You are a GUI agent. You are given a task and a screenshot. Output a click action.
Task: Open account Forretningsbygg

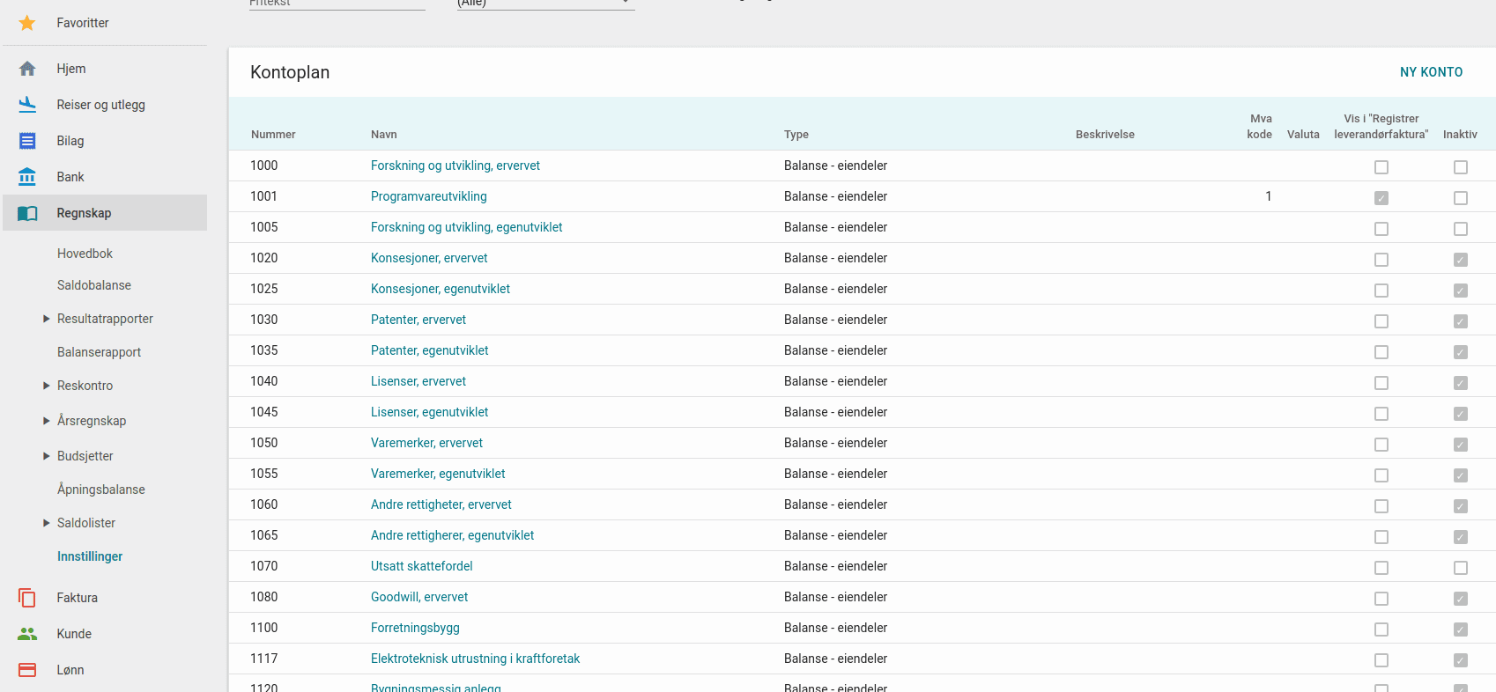click(415, 628)
